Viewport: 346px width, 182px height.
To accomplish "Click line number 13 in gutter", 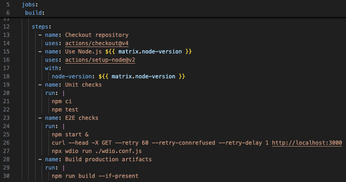I will coord(6,35).
